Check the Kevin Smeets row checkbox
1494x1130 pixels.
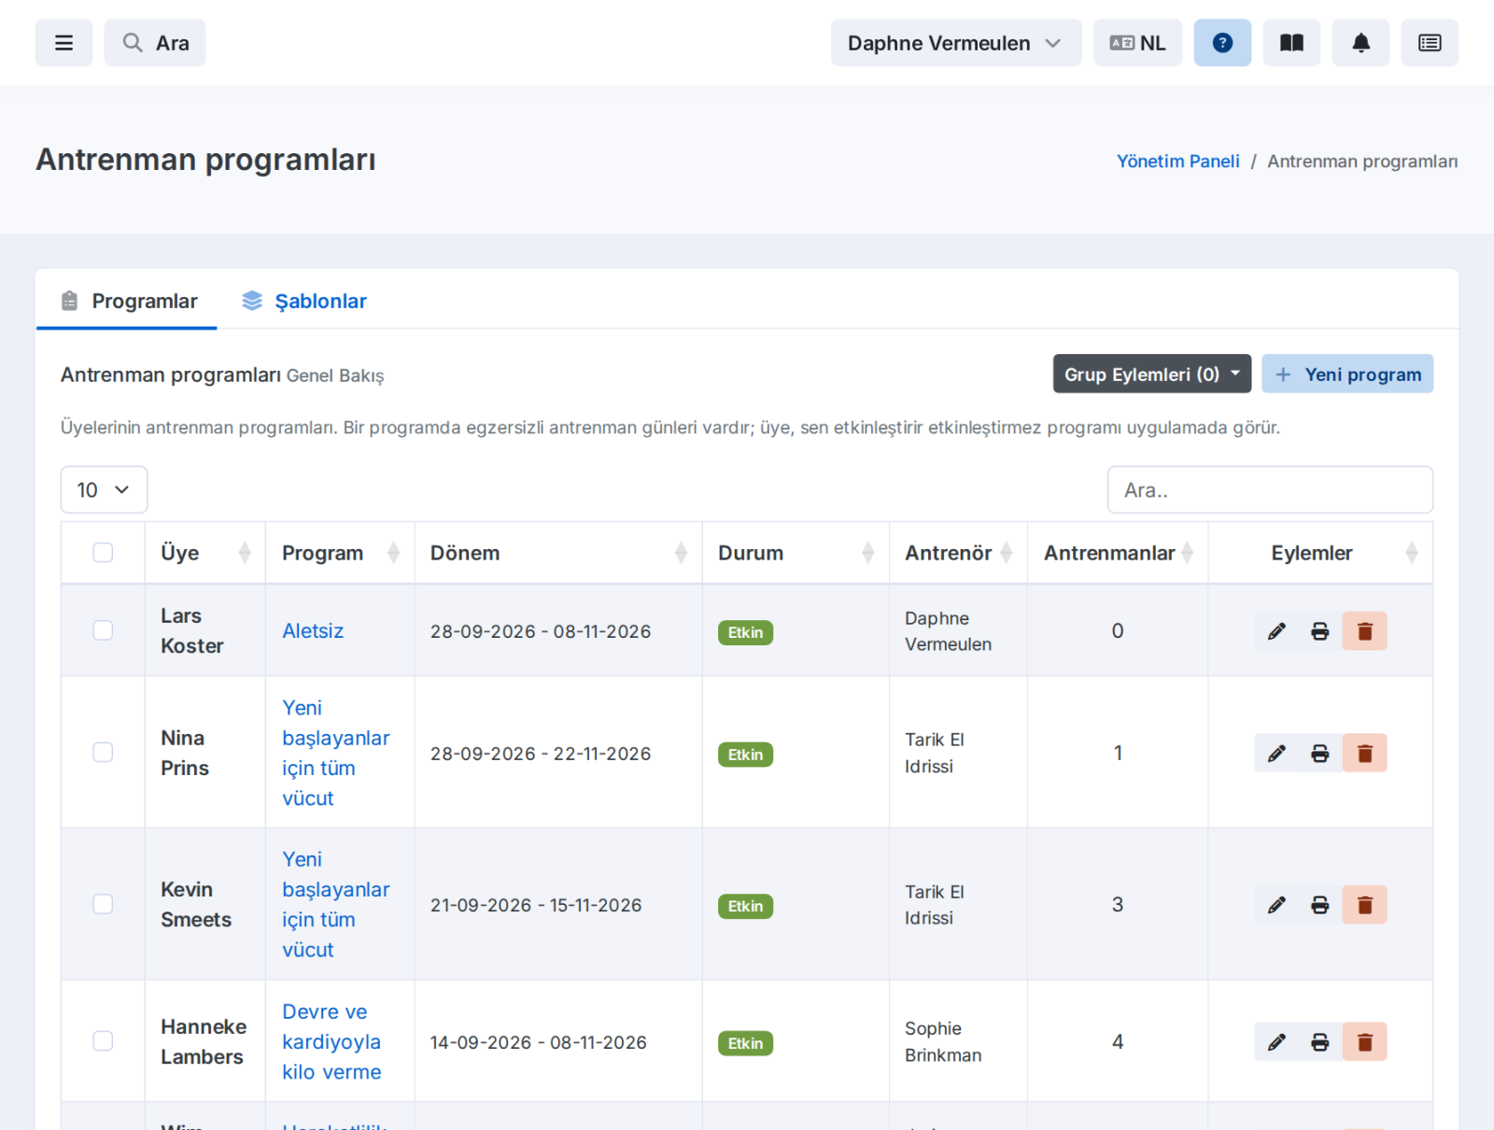[103, 905]
